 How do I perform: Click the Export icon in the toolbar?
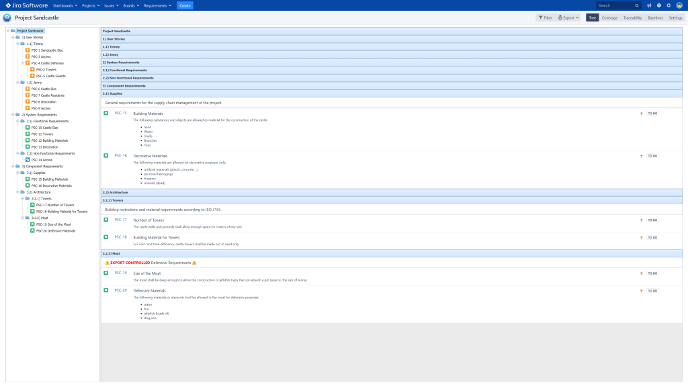coord(560,17)
